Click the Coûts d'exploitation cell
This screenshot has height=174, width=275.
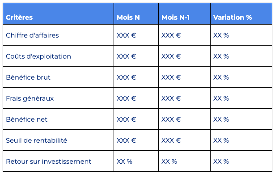59,56
